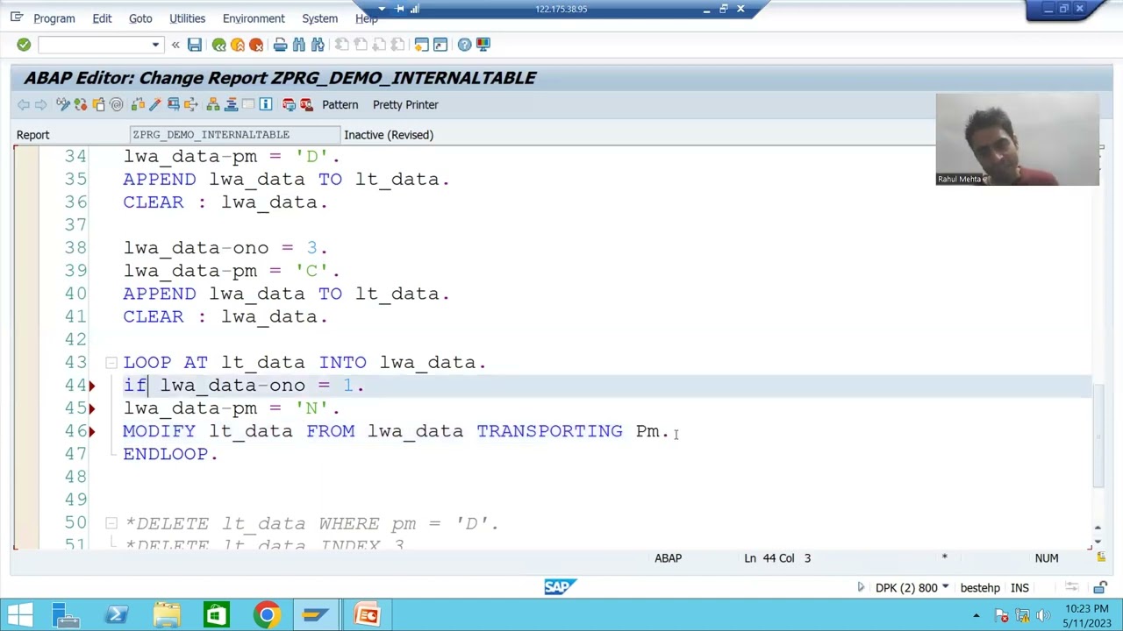Click the Direct Processing test icon
1123x631 pixels.
coord(174,104)
